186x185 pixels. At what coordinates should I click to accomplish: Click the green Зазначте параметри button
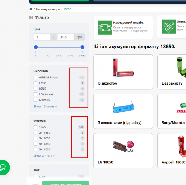click(65, 183)
